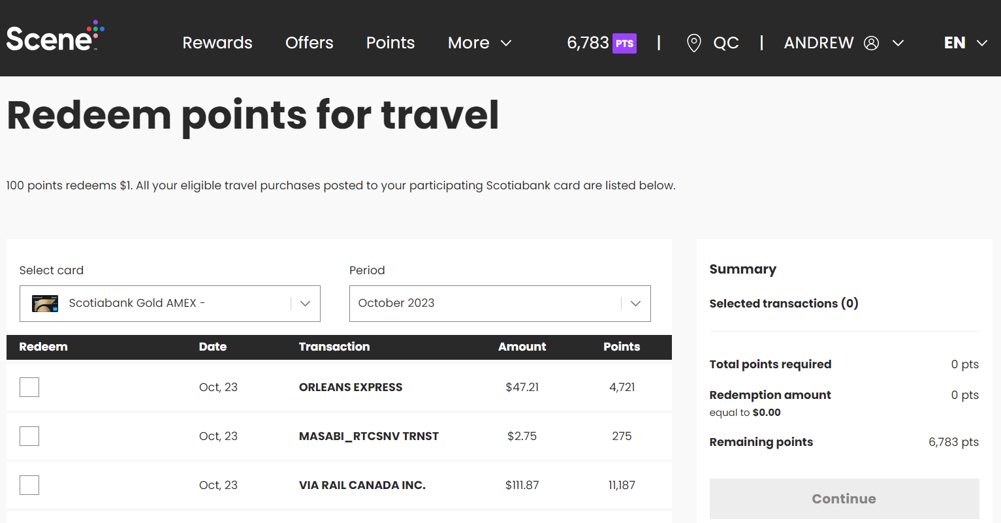Click the chevron beside the More menu
Screen dimensions: 1001x523
click(x=507, y=44)
